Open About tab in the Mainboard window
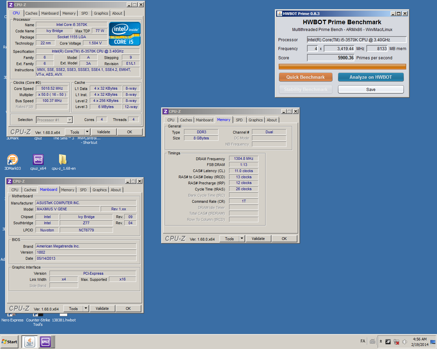The height and width of the screenshot is (349, 437). pos(116,190)
